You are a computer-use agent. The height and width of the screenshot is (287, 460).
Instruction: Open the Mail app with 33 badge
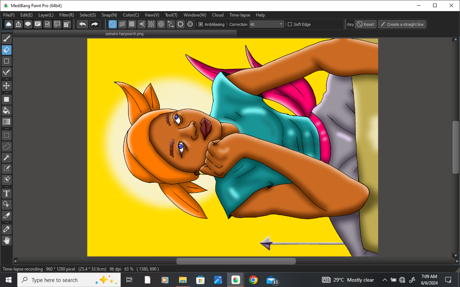click(272, 280)
